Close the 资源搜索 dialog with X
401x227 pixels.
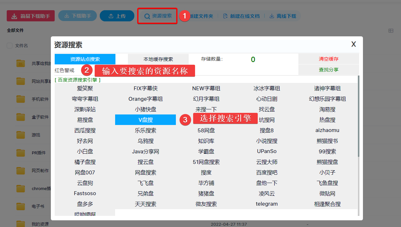tap(353, 44)
